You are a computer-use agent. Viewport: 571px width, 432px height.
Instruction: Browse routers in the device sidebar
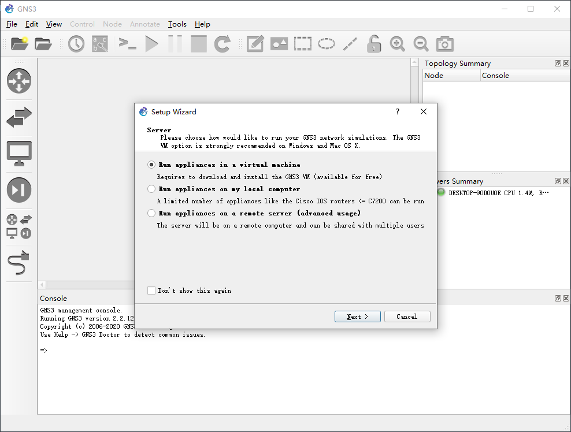pos(19,81)
